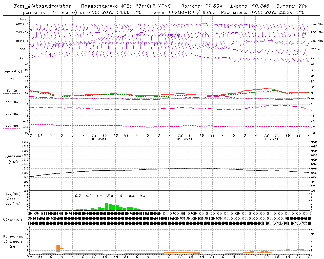Click the station name Tom_Aleksandrovskoe
This screenshot has height=259, width=324.
(x=42, y=6)
